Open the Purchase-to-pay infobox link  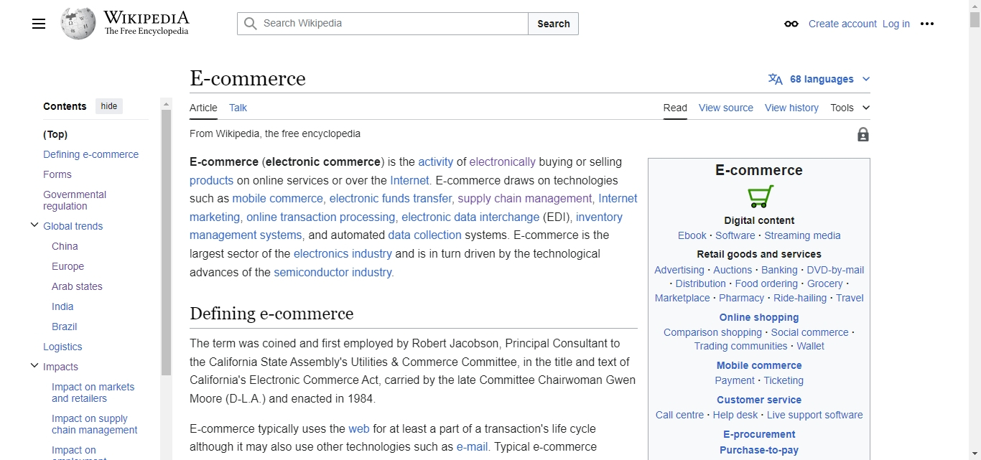[759, 450]
